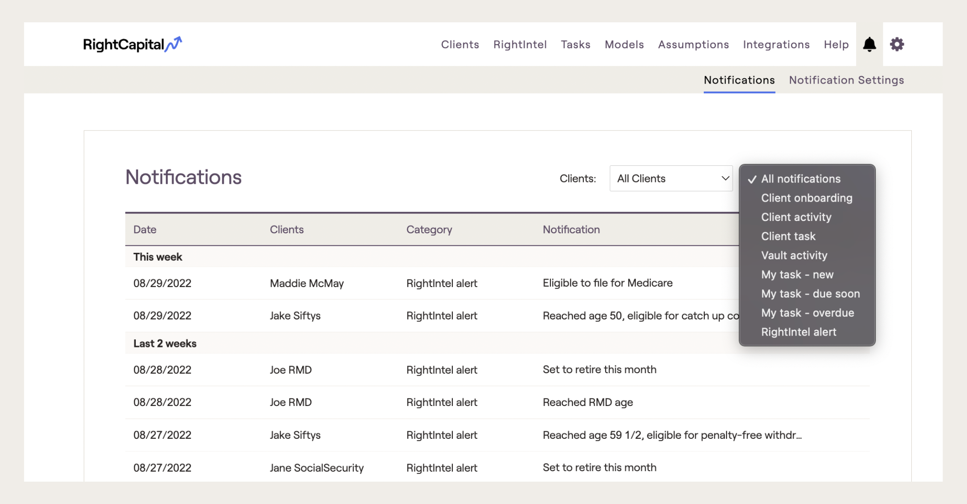
Task: Choose Client activity filter option
Action: click(807, 217)
